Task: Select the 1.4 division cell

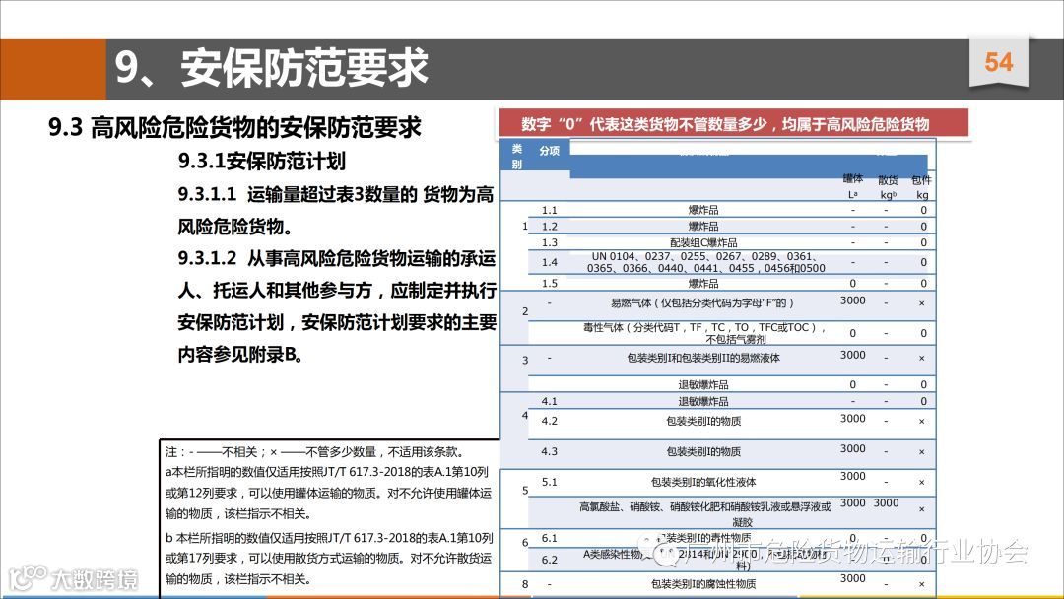Action: point(549,262)
